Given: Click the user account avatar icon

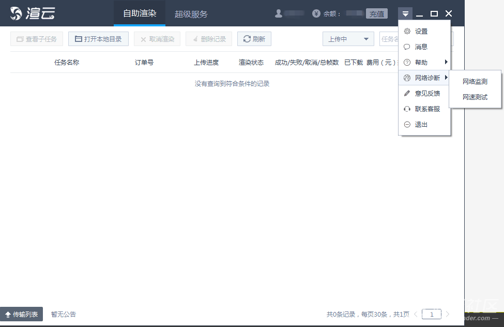Looking at the screenshot, I should pos(279,13).
